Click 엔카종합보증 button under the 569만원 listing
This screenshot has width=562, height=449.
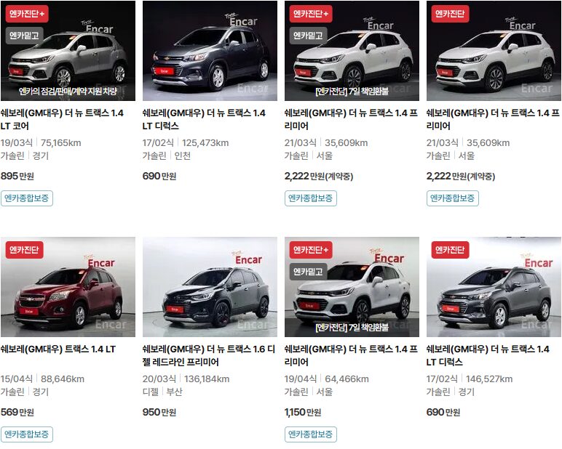pyautogui.click(x=27, y=434)
